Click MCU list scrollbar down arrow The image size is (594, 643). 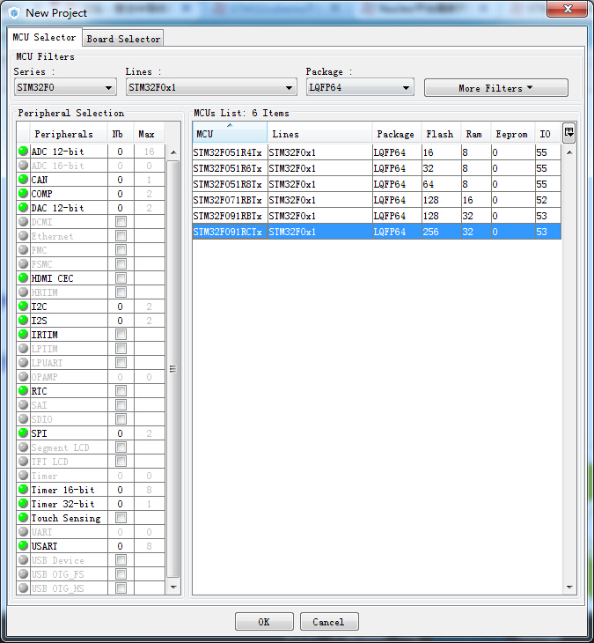tap(569, 587)
